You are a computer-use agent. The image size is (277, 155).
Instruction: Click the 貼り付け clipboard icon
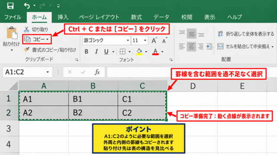12,33
